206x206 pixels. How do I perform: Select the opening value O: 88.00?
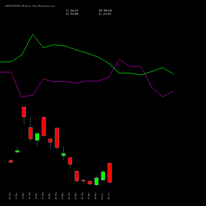(72, 14)
